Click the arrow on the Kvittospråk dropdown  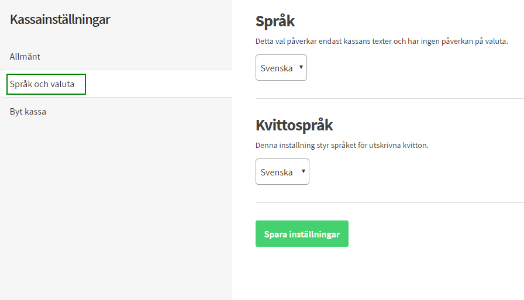(x=304, y=171)
